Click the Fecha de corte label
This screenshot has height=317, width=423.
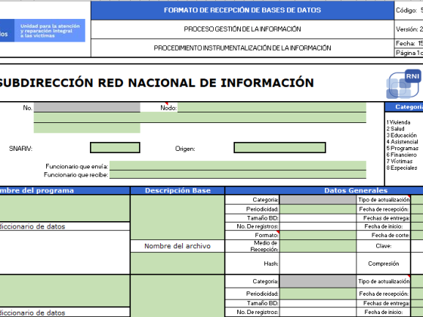pos(391,235)
